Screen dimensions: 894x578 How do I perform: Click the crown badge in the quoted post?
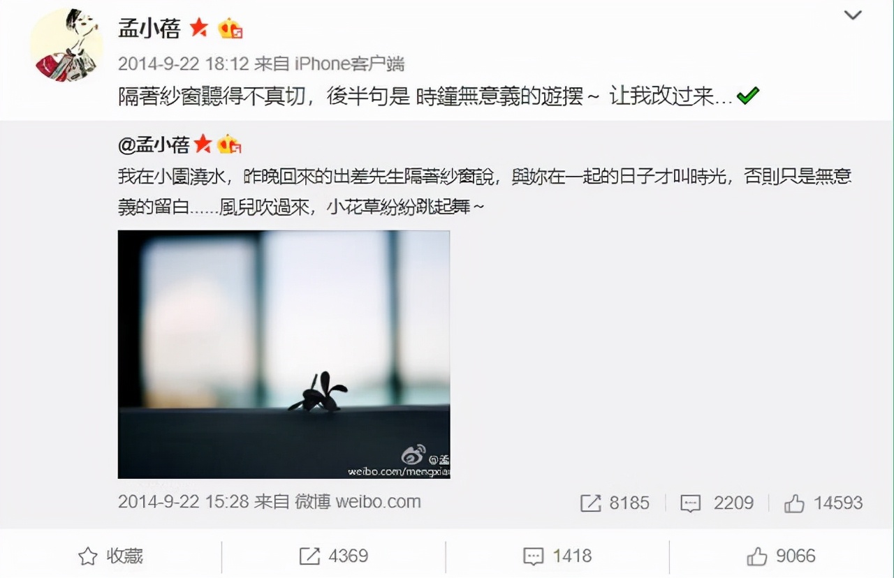click(229, 144)
